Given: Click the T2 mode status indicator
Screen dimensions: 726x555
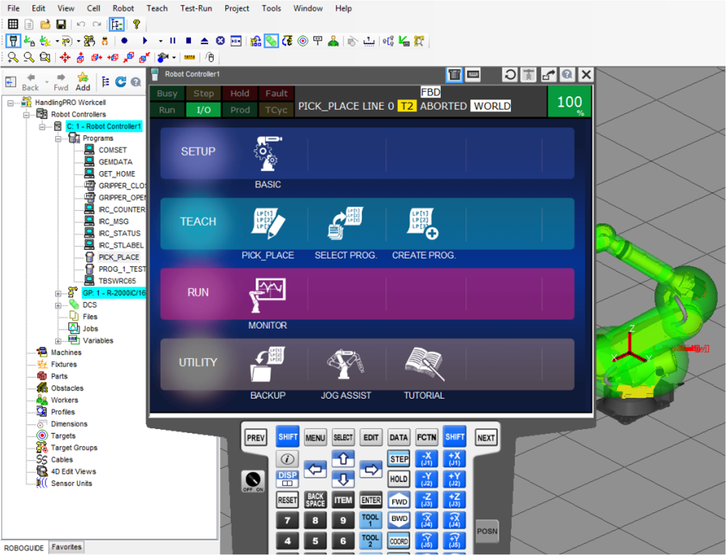Looking at the screenshot, I should [407, 106].
